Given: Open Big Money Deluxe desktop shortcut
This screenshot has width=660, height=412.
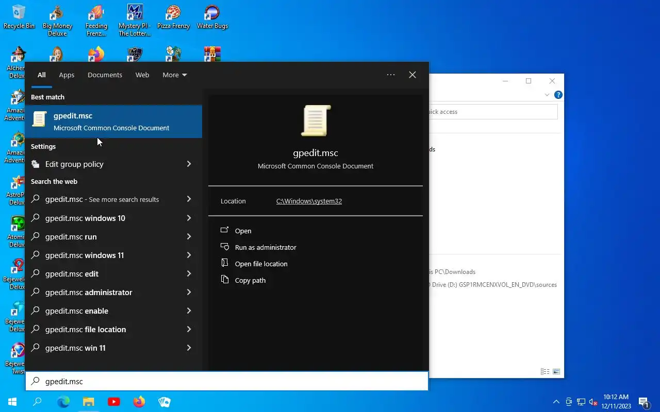Looking at the screenshot, I should tap(57, 21).
